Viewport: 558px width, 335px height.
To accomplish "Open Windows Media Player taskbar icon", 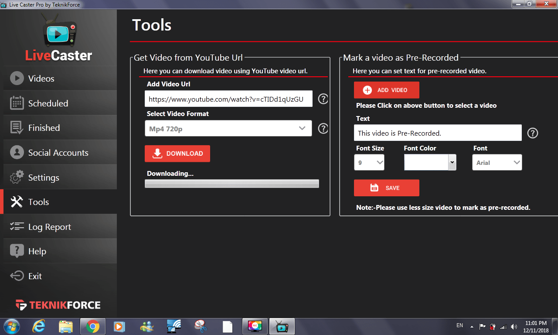I will pyautogui.click(x=119, y=326).
